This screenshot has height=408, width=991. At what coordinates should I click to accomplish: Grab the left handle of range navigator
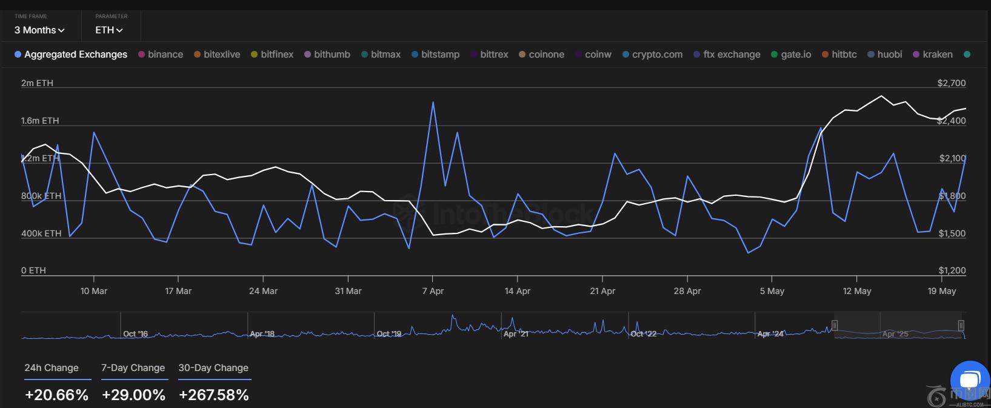[835, 326]
